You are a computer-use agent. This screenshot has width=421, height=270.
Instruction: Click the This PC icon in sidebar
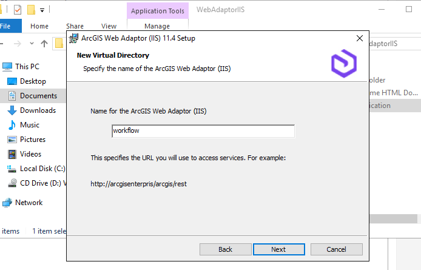7,67
